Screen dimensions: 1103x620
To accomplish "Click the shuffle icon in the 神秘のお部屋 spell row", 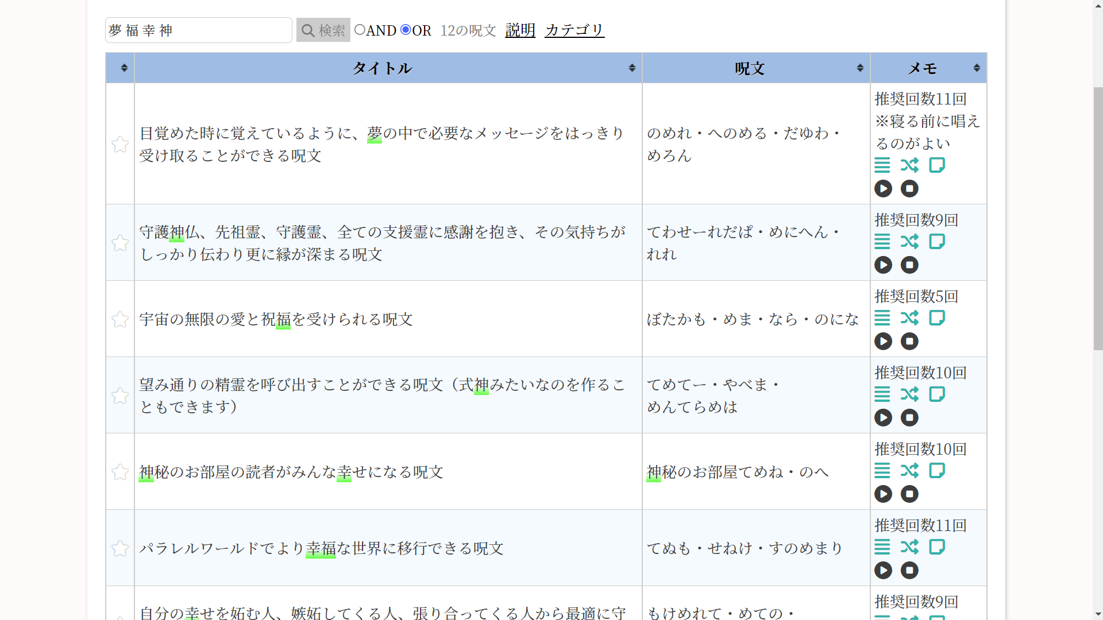I will point(909,471).
